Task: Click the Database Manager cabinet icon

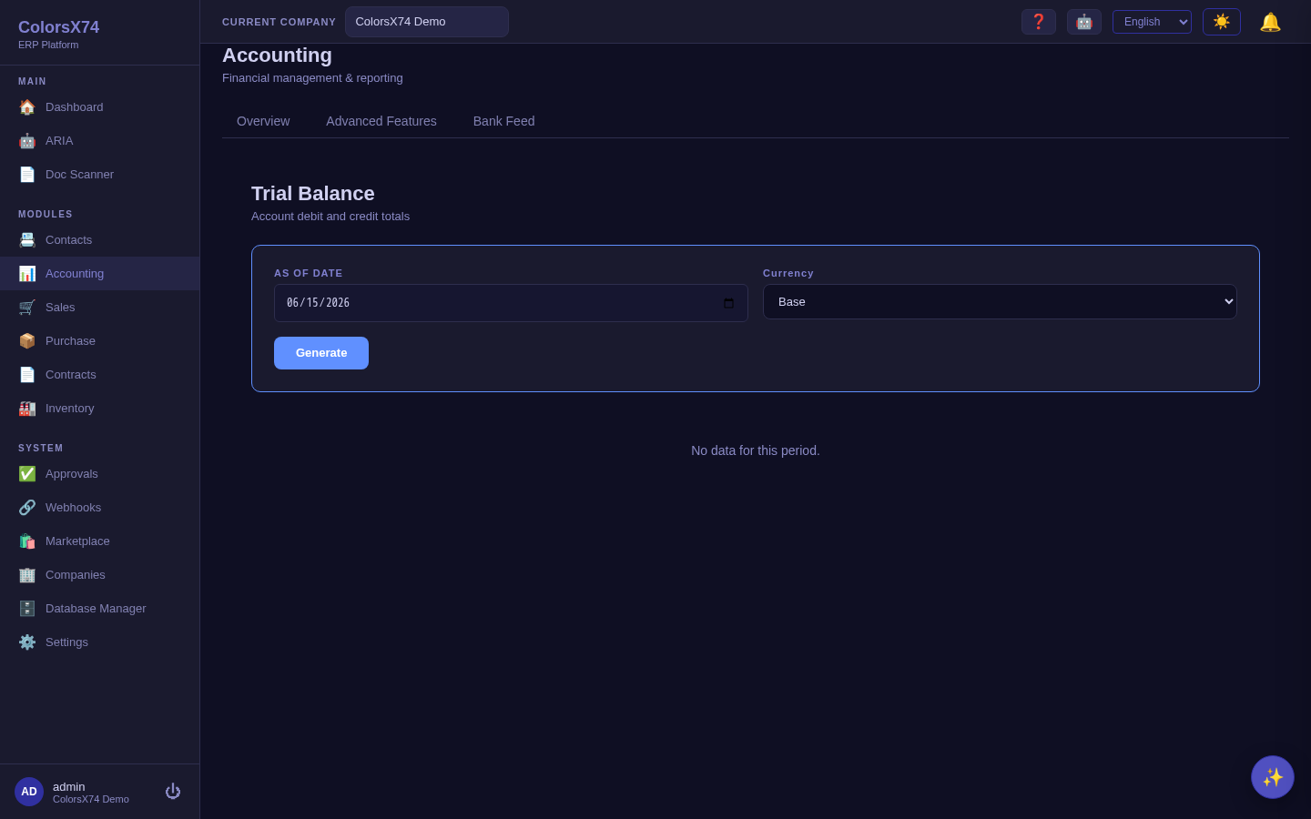Action: 27,609
